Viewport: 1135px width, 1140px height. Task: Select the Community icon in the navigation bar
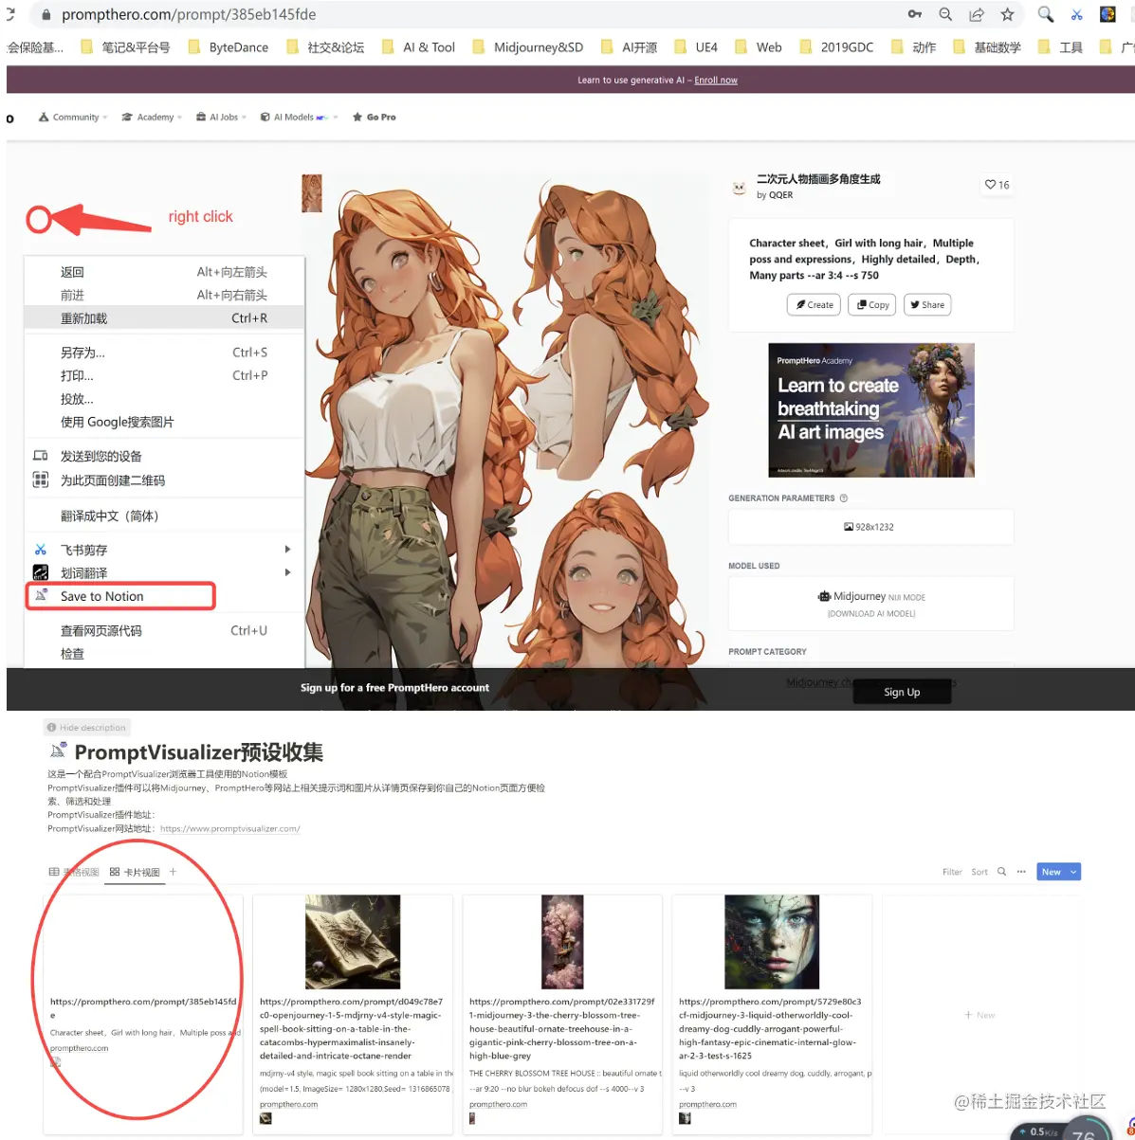pos(44,117)
